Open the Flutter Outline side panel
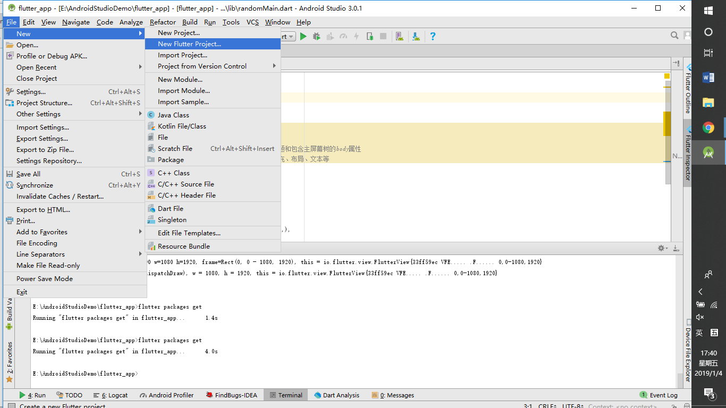The height and width of the screenshot is (408, 726). 688,88
